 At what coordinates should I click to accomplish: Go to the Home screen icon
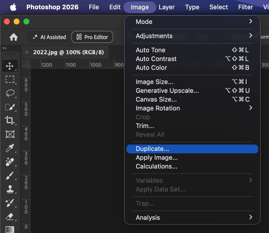point(14,37)
